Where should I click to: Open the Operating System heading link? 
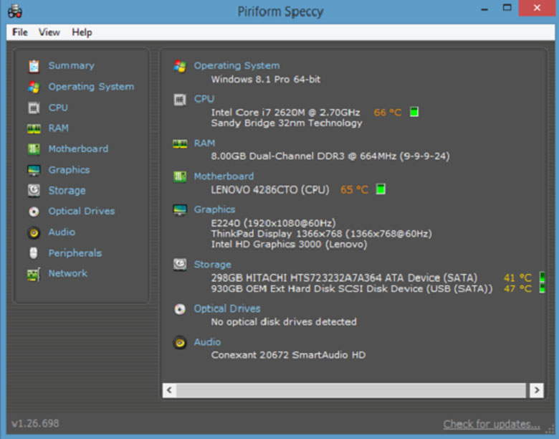tap(236, 65)
